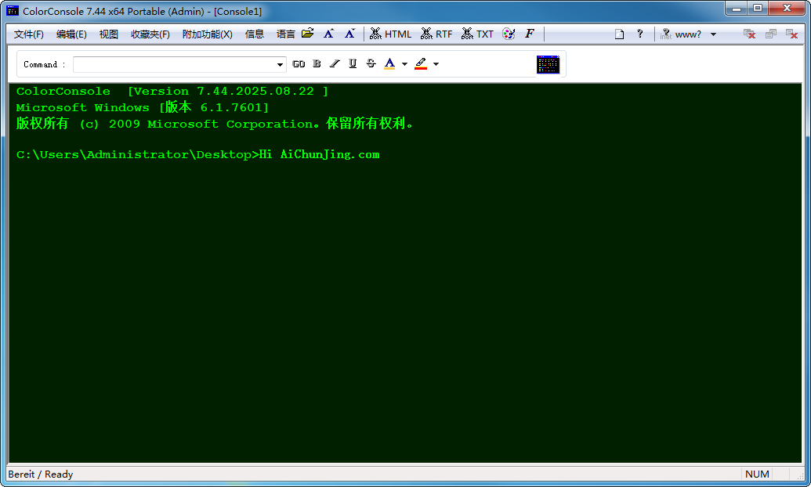
Task: Click the ColorConsole version line
Action: pyautogui.click(x=172, y=92)
